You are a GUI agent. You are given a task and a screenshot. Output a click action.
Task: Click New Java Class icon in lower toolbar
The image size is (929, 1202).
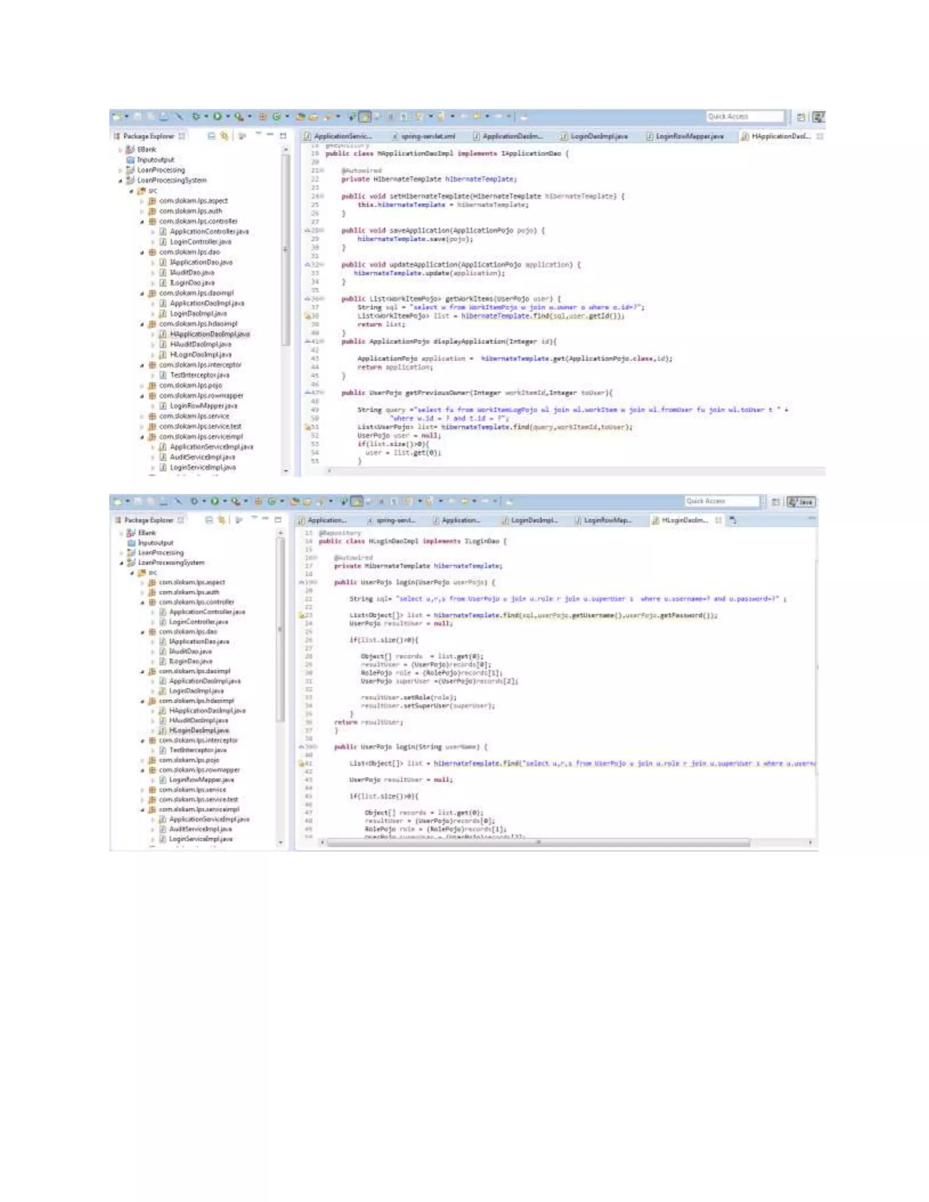point(271,501)
